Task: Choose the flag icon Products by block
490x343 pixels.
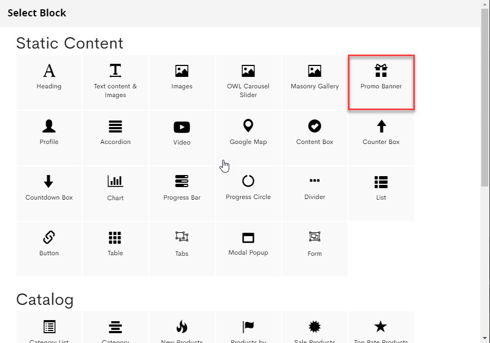Action: pos(248,327)
